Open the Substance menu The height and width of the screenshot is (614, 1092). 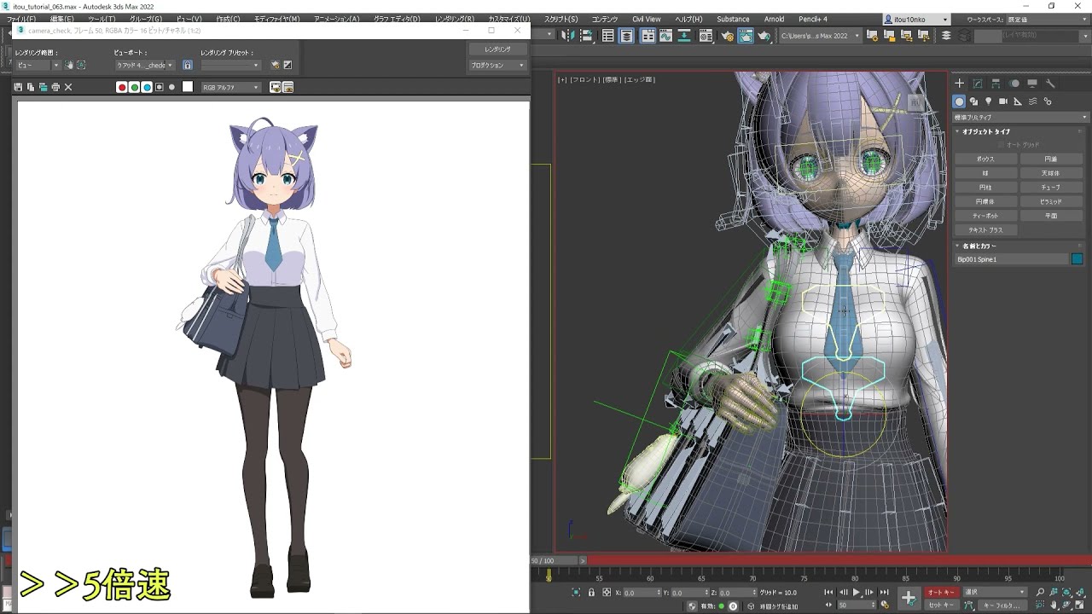click(x=733, y=19)
